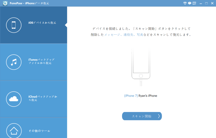Maximize the FonePaw window
216x138 pixels.
[206, 3]
